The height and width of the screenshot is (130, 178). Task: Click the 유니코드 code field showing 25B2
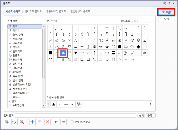[141, 21]
